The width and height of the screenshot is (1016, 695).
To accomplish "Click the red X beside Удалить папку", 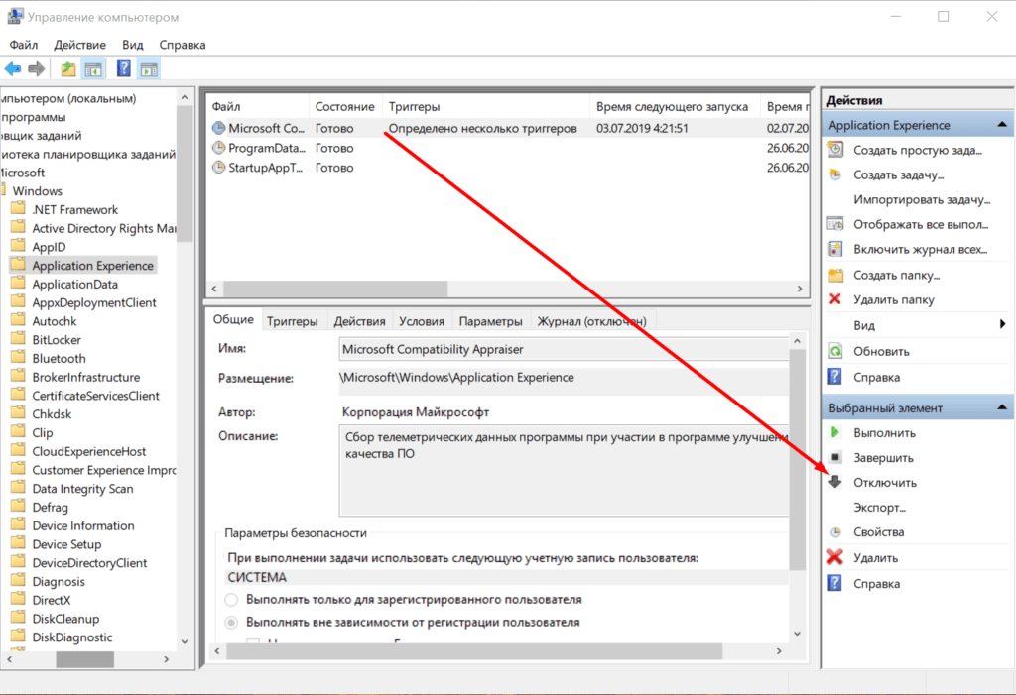I will click(835, 299).
